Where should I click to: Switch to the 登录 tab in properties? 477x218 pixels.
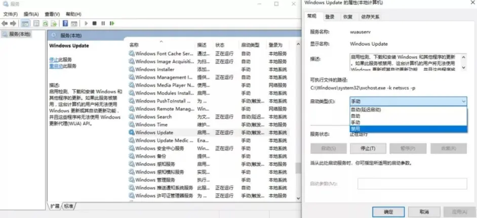(x=330, y=17)
